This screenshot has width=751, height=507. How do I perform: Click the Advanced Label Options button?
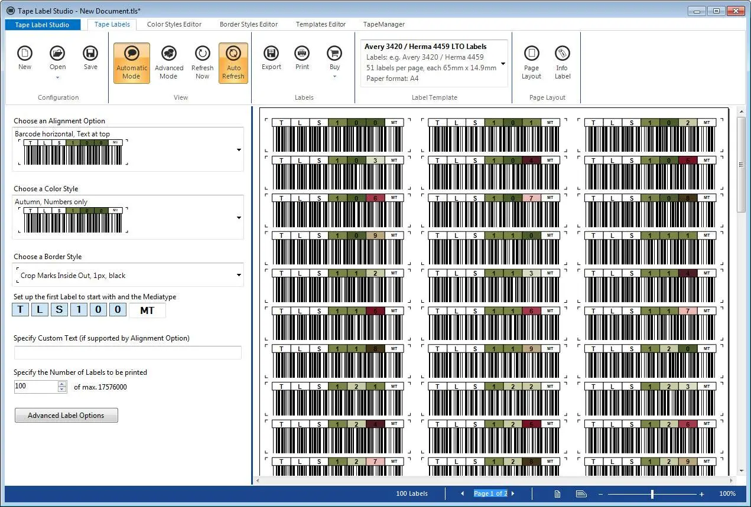[x=66, y=416]
